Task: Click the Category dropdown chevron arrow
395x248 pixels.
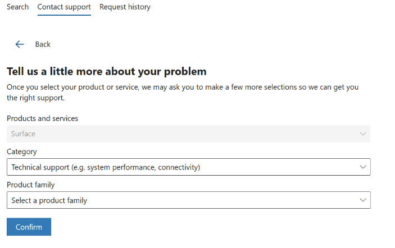Action: click(363, 167)
